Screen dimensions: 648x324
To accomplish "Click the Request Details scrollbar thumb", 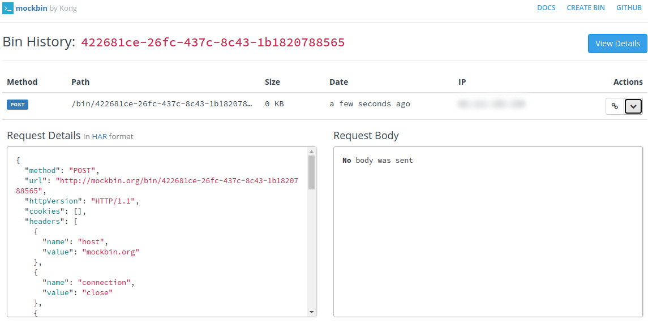I will (x=312, y=172).
